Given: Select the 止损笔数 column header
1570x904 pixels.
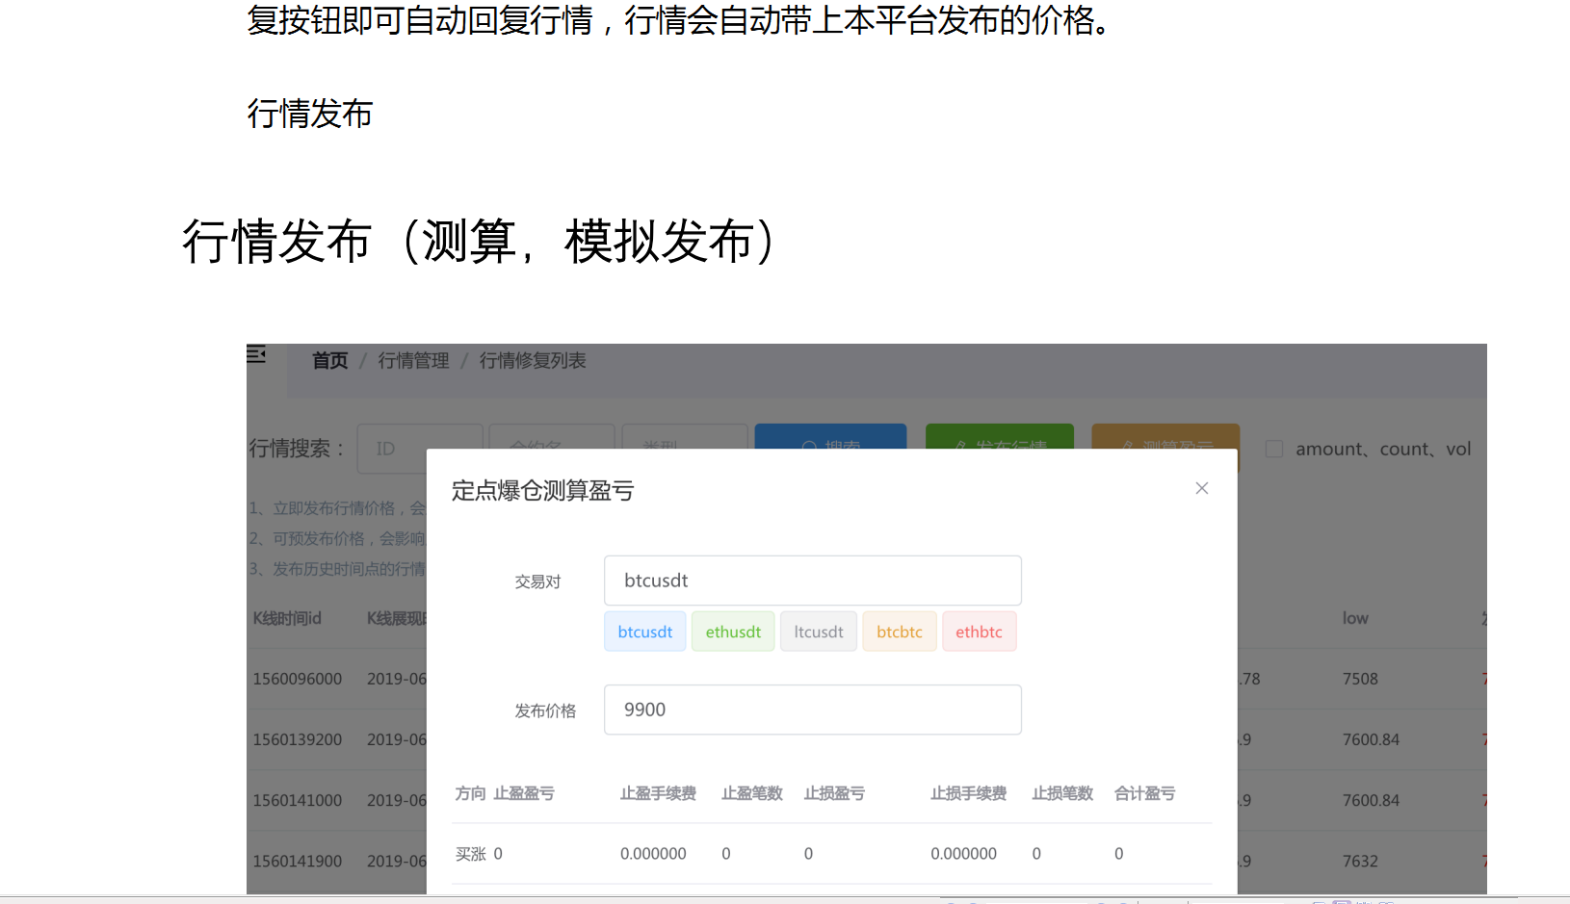Looking at the screenshot, I should [x=1062, y=793].
